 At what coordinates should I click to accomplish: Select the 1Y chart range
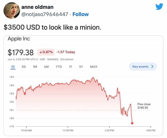71,67
